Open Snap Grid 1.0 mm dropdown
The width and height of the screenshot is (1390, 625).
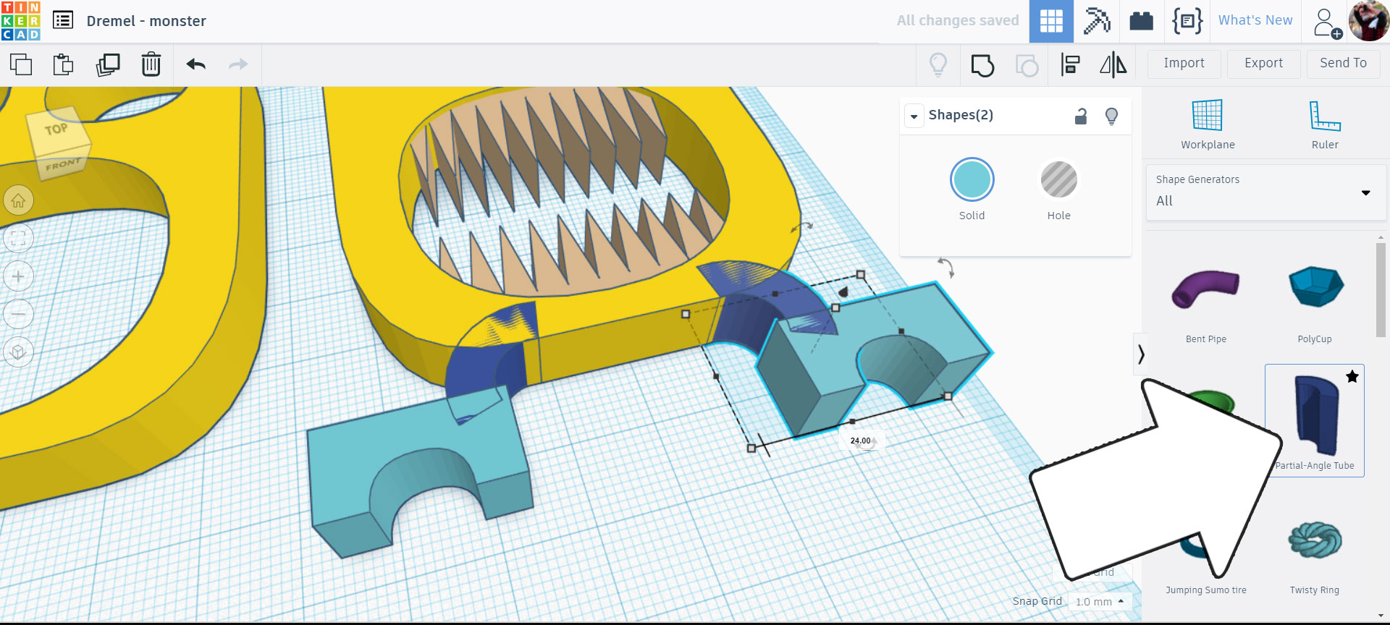[x=1099, y=602]
